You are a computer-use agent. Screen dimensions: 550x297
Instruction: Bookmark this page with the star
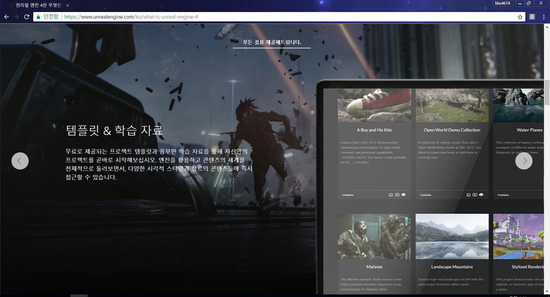520,17
